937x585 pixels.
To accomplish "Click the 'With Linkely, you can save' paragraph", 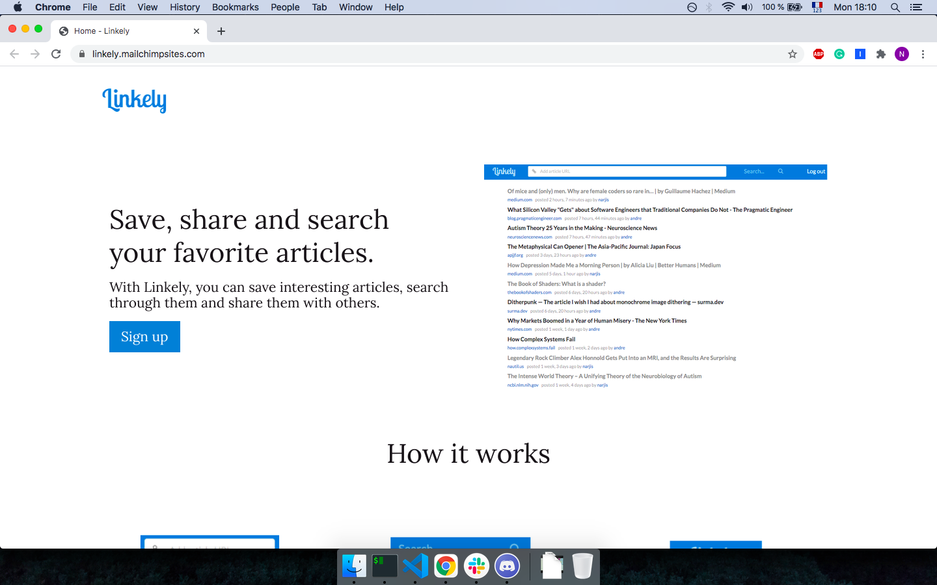I will 278,295.
